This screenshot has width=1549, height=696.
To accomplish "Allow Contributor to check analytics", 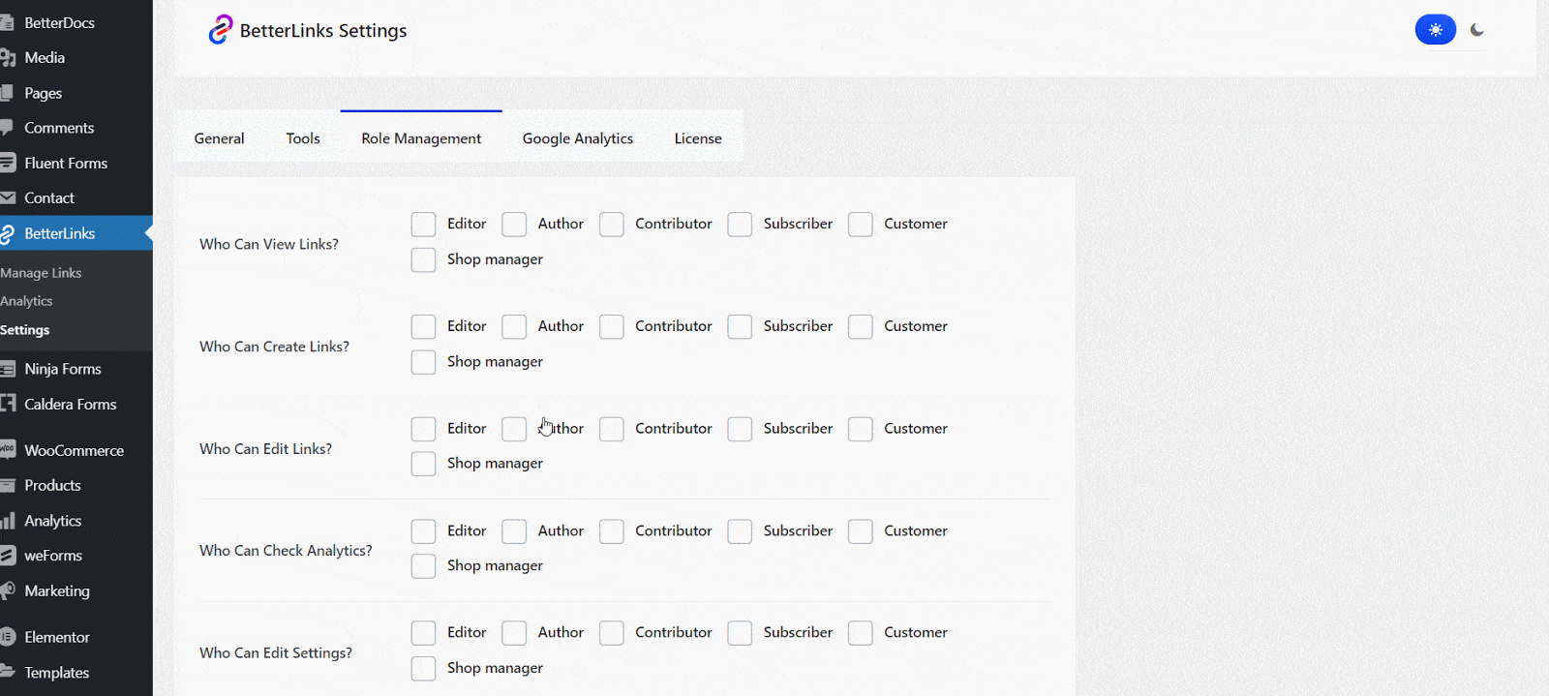I will (611, 531).
